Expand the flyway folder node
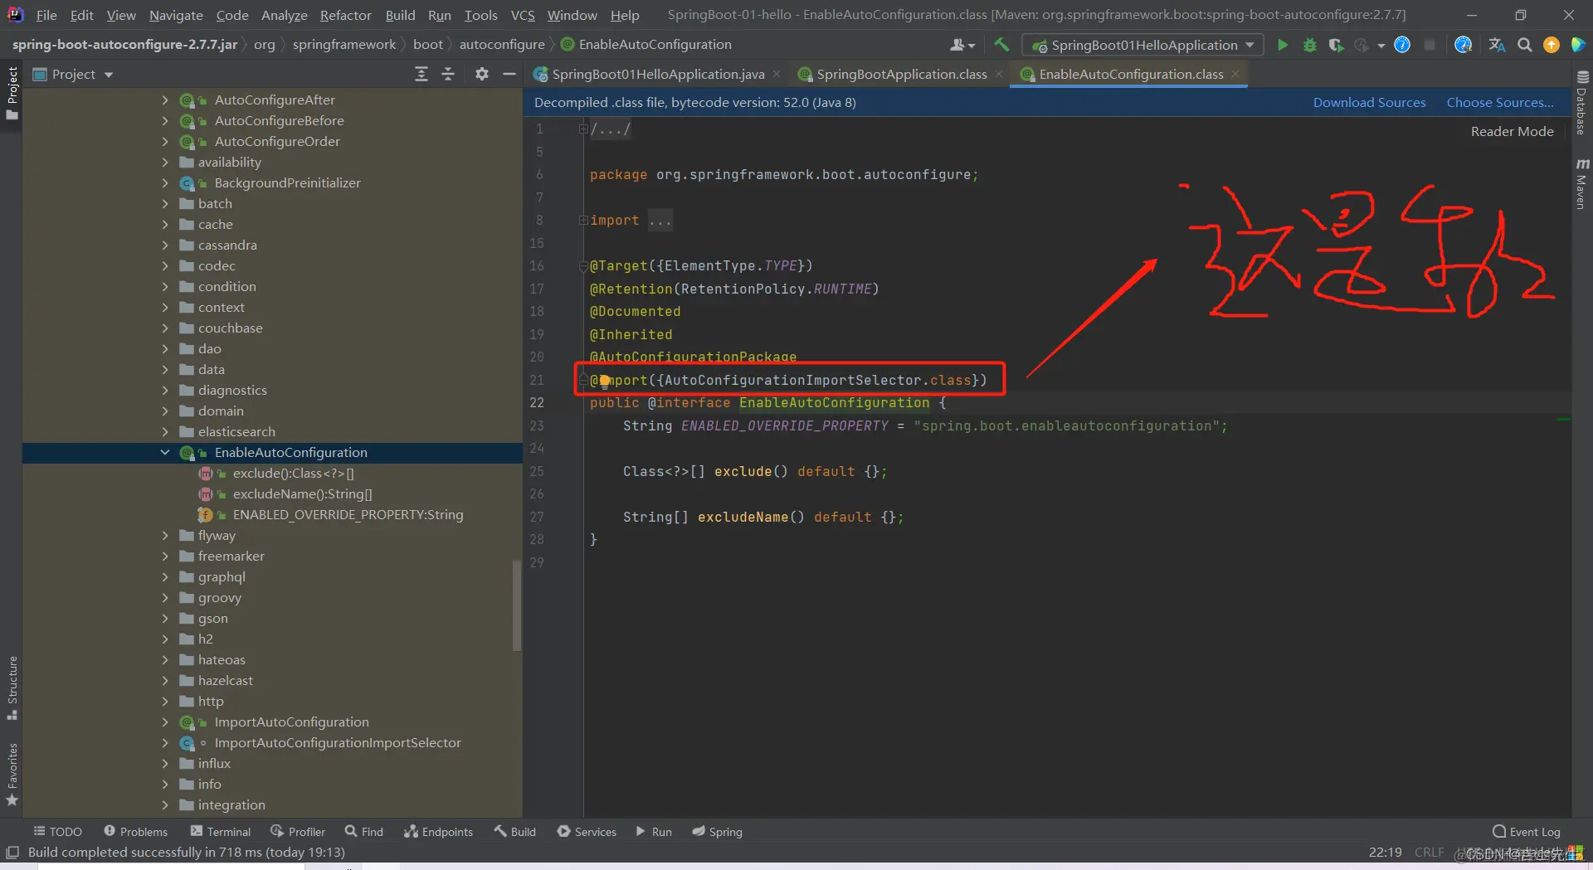Viewport: 1593px width, 870px height. click(164, 535)
